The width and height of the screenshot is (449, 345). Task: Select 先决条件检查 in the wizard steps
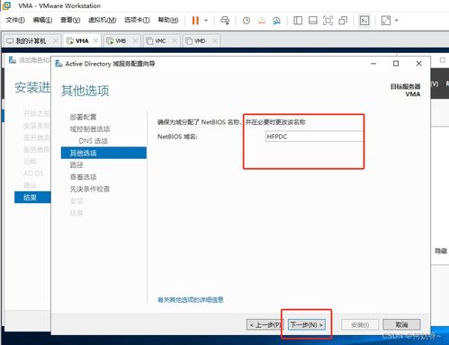click(x=90, y=189)
